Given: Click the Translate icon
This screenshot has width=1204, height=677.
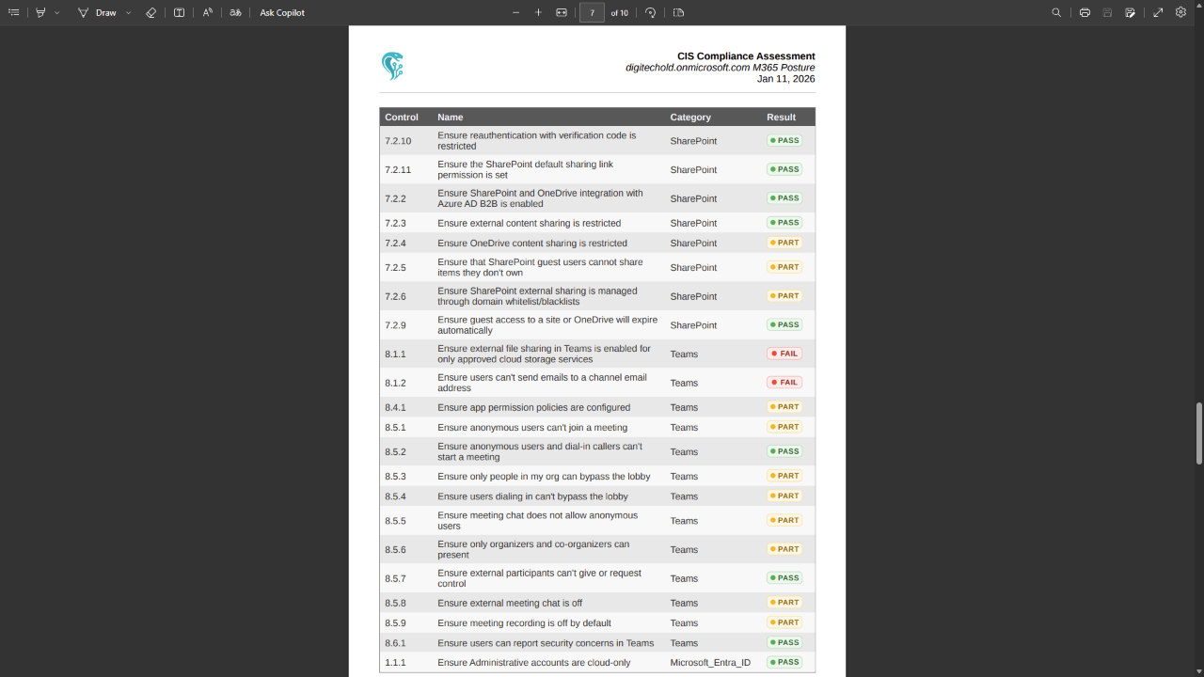Looking at the screenshot, I should pyautogui.click(x=236, y=13).
